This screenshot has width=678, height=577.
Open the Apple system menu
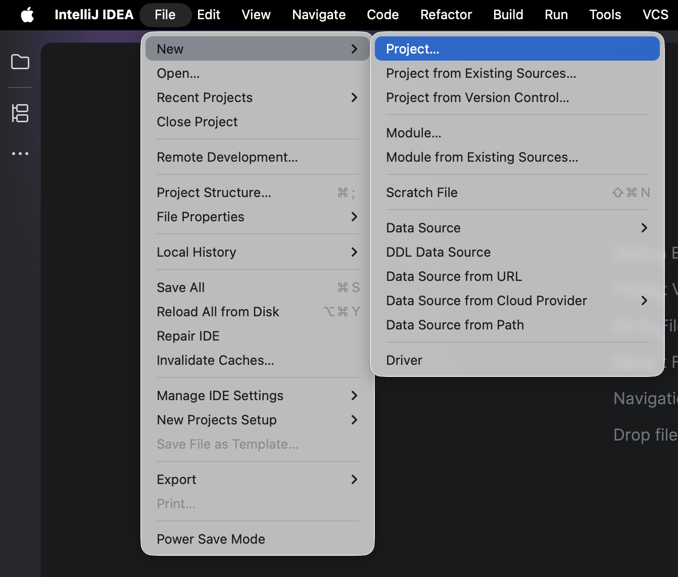point(27,15)
